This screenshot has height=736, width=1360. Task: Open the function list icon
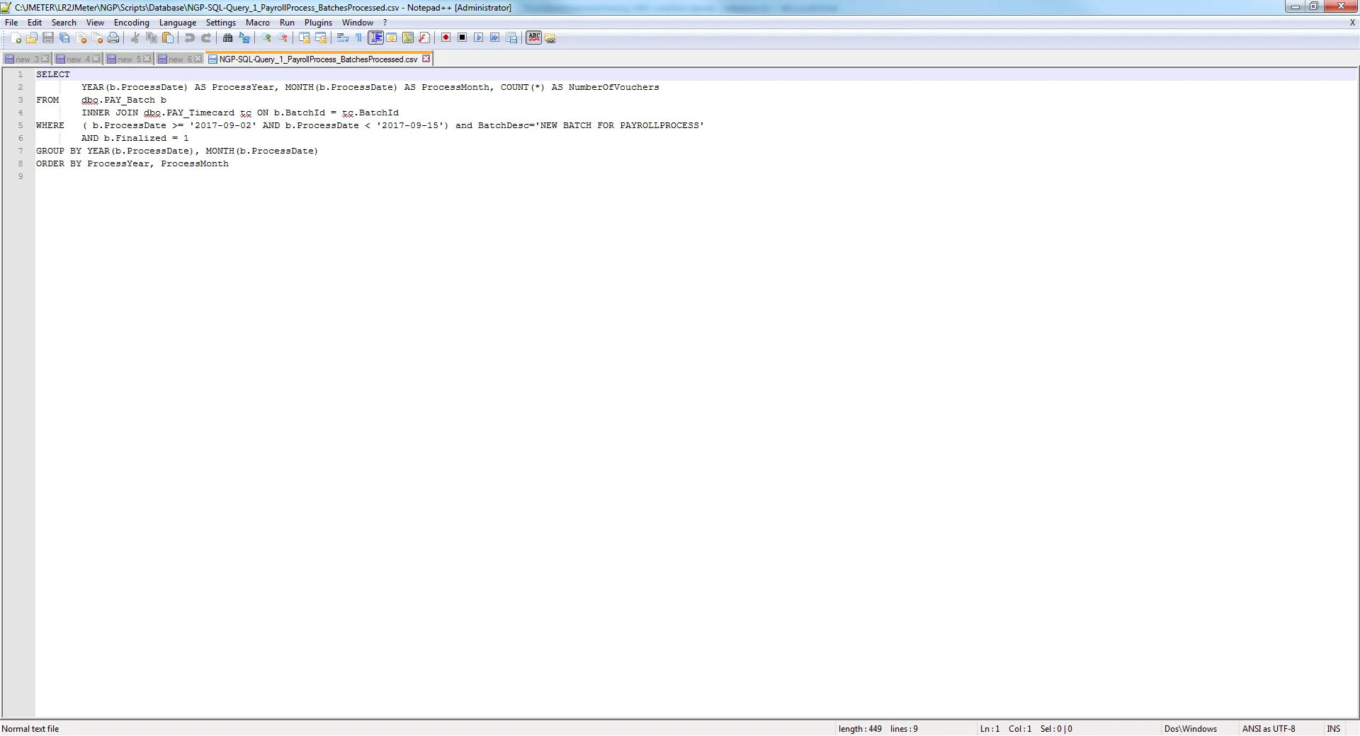[x=424, y=38]
